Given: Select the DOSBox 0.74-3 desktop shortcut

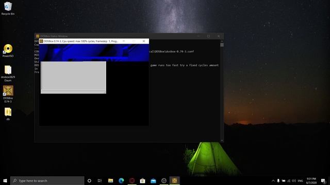Looking at the screenshot, I should point(8,94).
